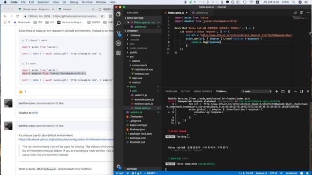Open the OUTPUT panel tab
Image resolution: width=312 pixels, height=175 pixels.
click(185, 91)
